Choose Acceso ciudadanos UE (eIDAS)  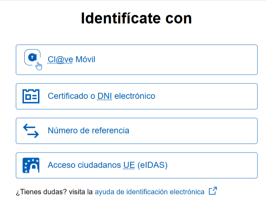(x=137, y=165)
